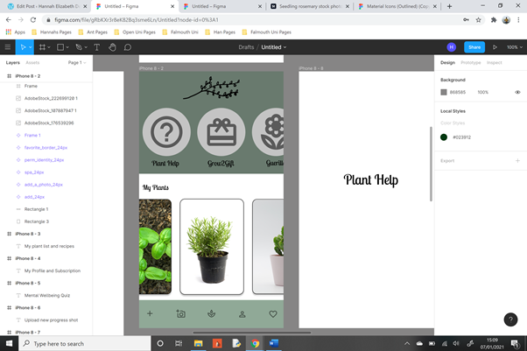Select the Frame tool
This screenshot has height=351, width=527.
click(44, 47)
